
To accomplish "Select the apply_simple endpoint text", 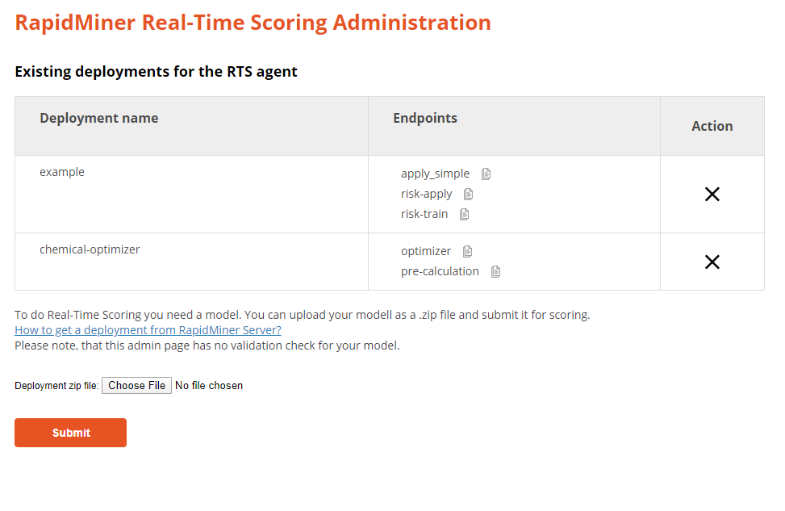I will pos(435,174).
